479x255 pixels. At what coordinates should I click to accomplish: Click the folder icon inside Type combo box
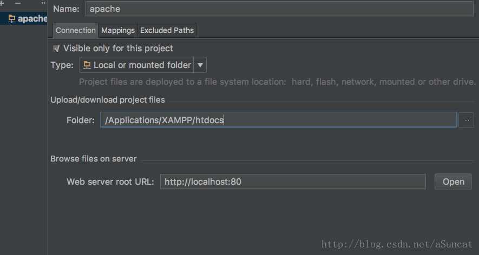87,65
